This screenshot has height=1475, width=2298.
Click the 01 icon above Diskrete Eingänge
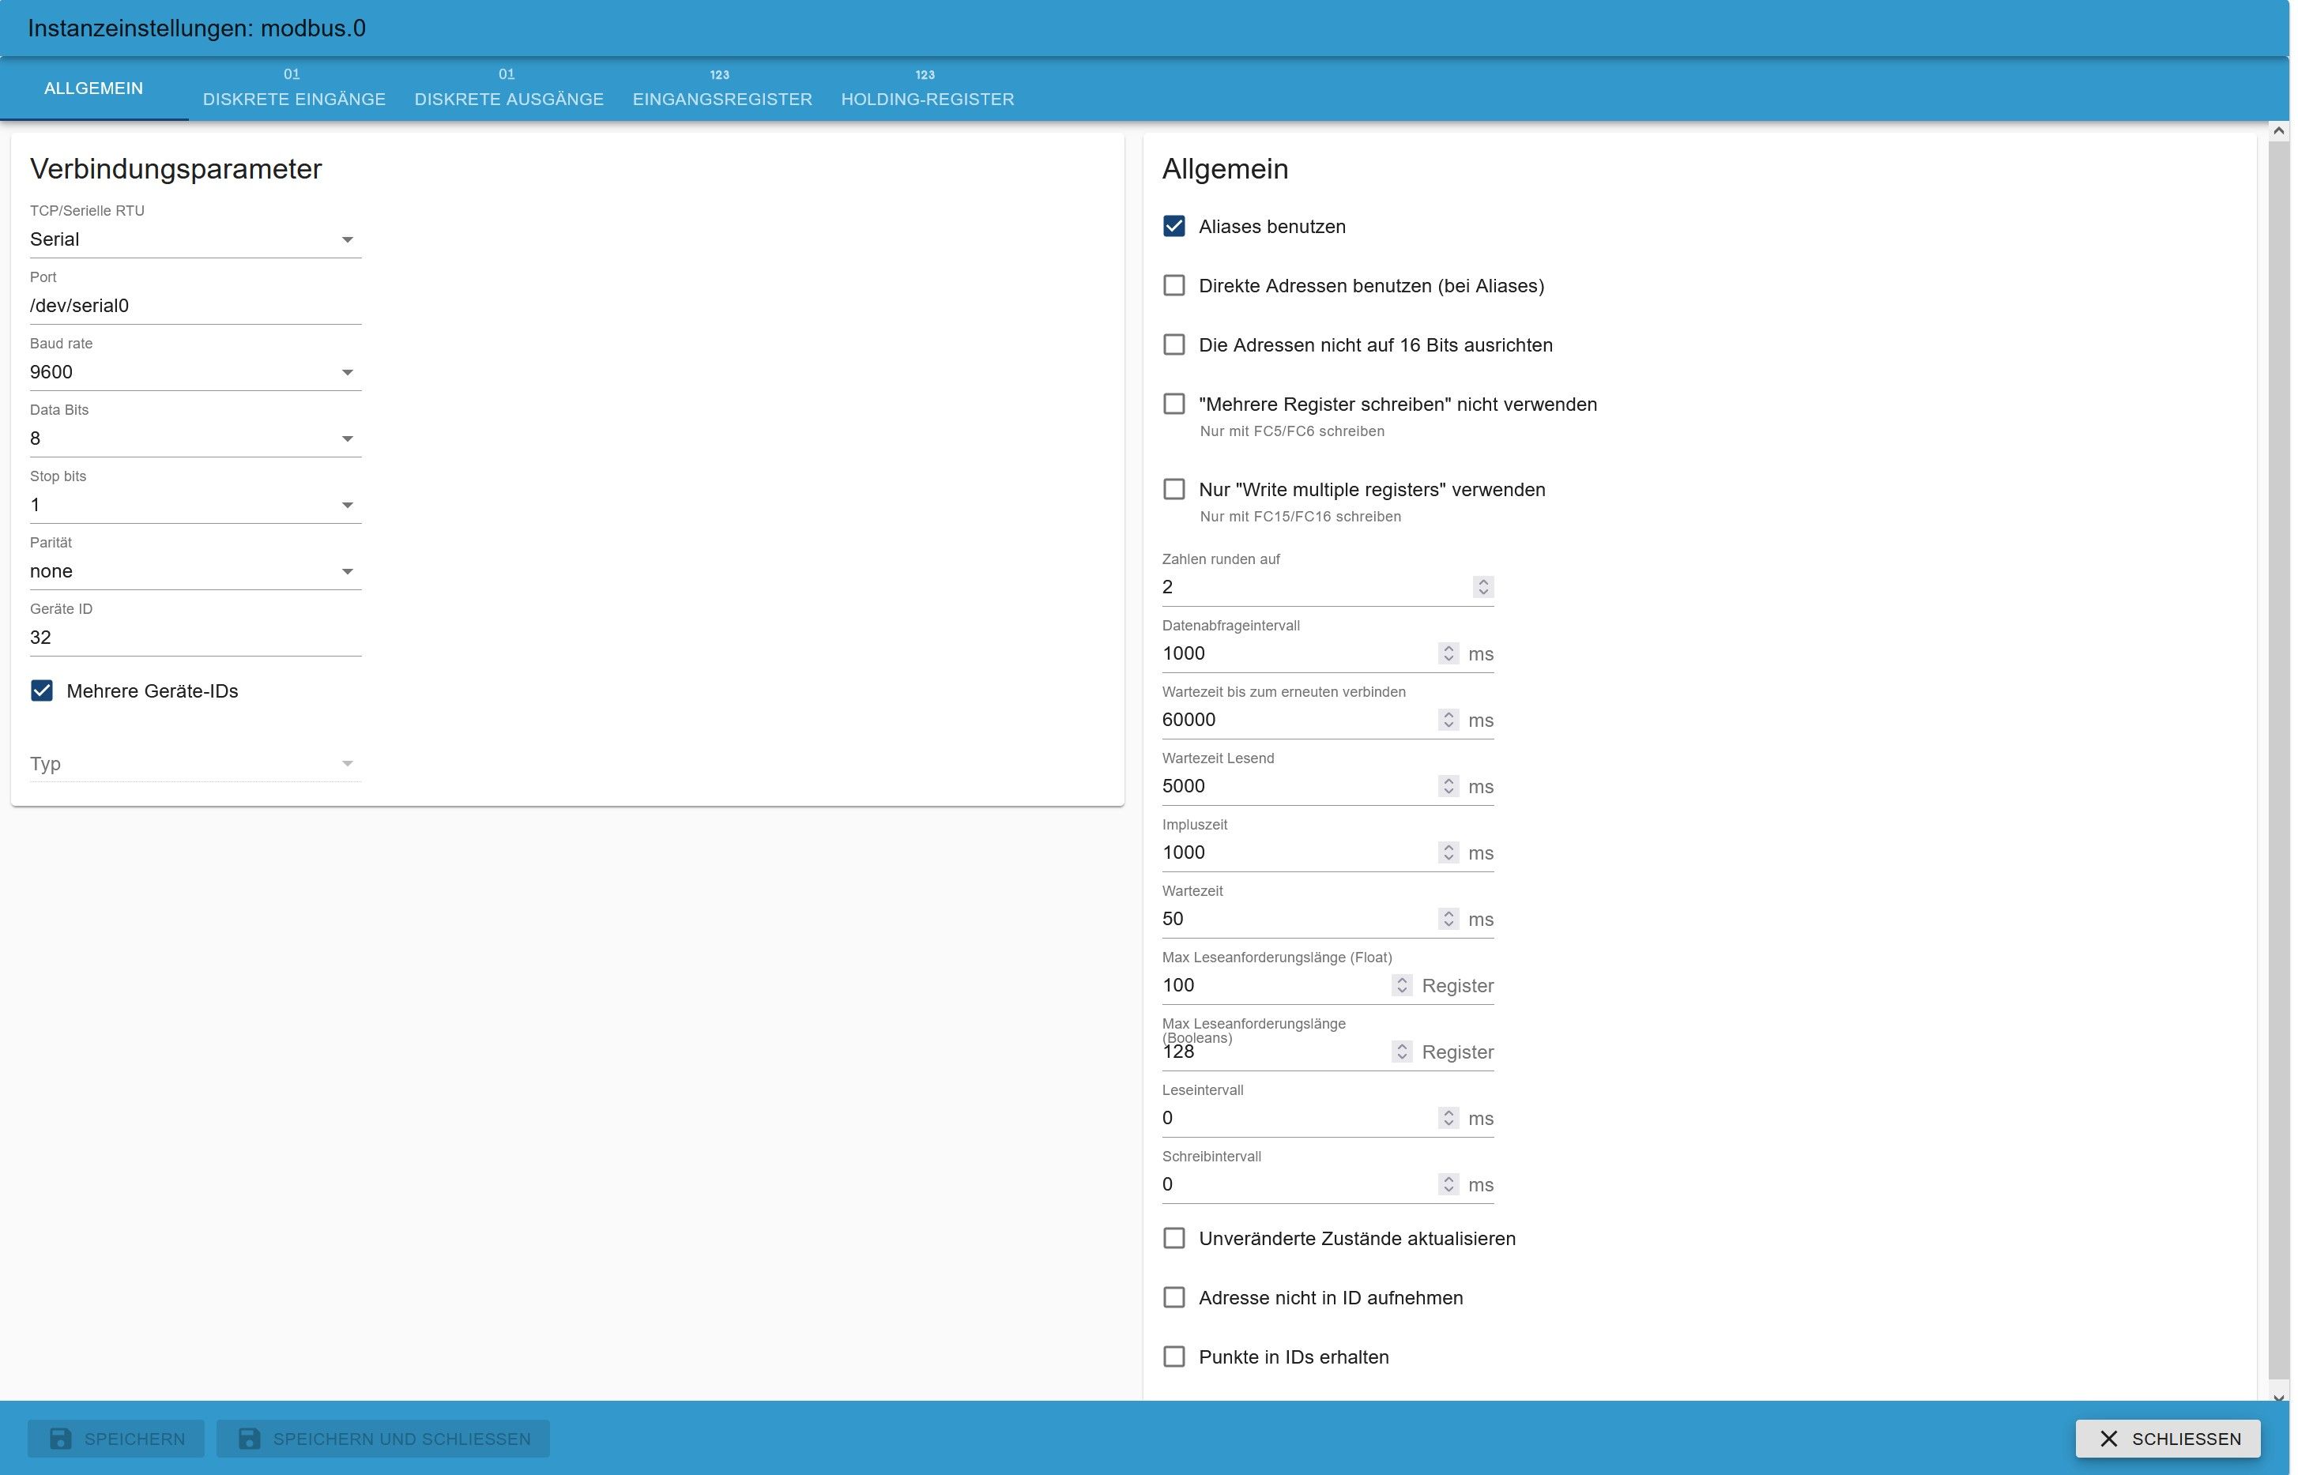(x=292, y=75)
